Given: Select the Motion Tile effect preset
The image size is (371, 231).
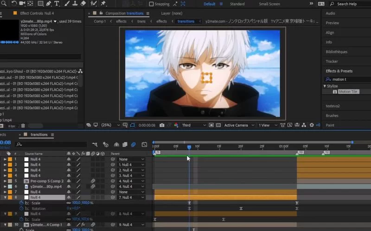Looking at the screenshot, I should 348,91.
